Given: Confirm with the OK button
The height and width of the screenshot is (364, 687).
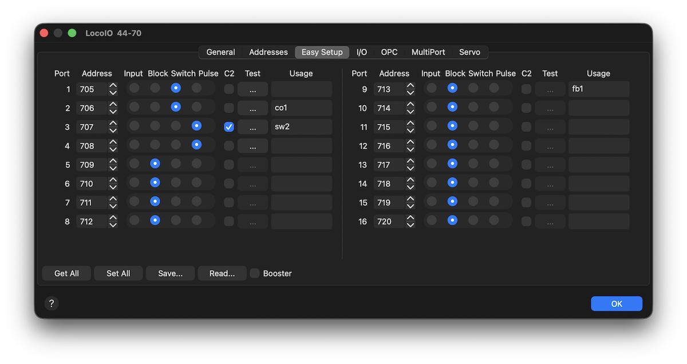Looking at the screenshot, I should [616, 303].
